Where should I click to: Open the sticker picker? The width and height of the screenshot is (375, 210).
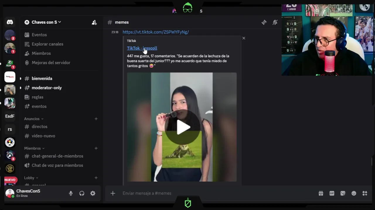click(343, 193)
